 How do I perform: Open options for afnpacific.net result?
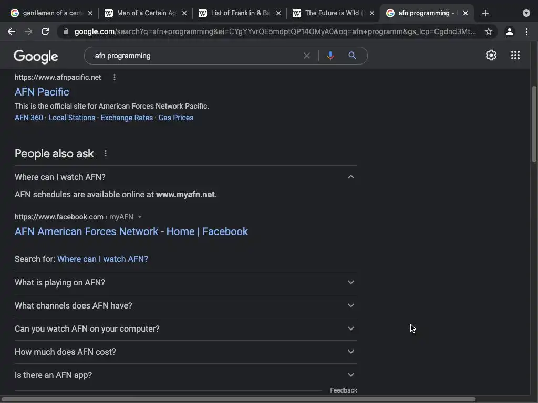click(x=114, y=78)
